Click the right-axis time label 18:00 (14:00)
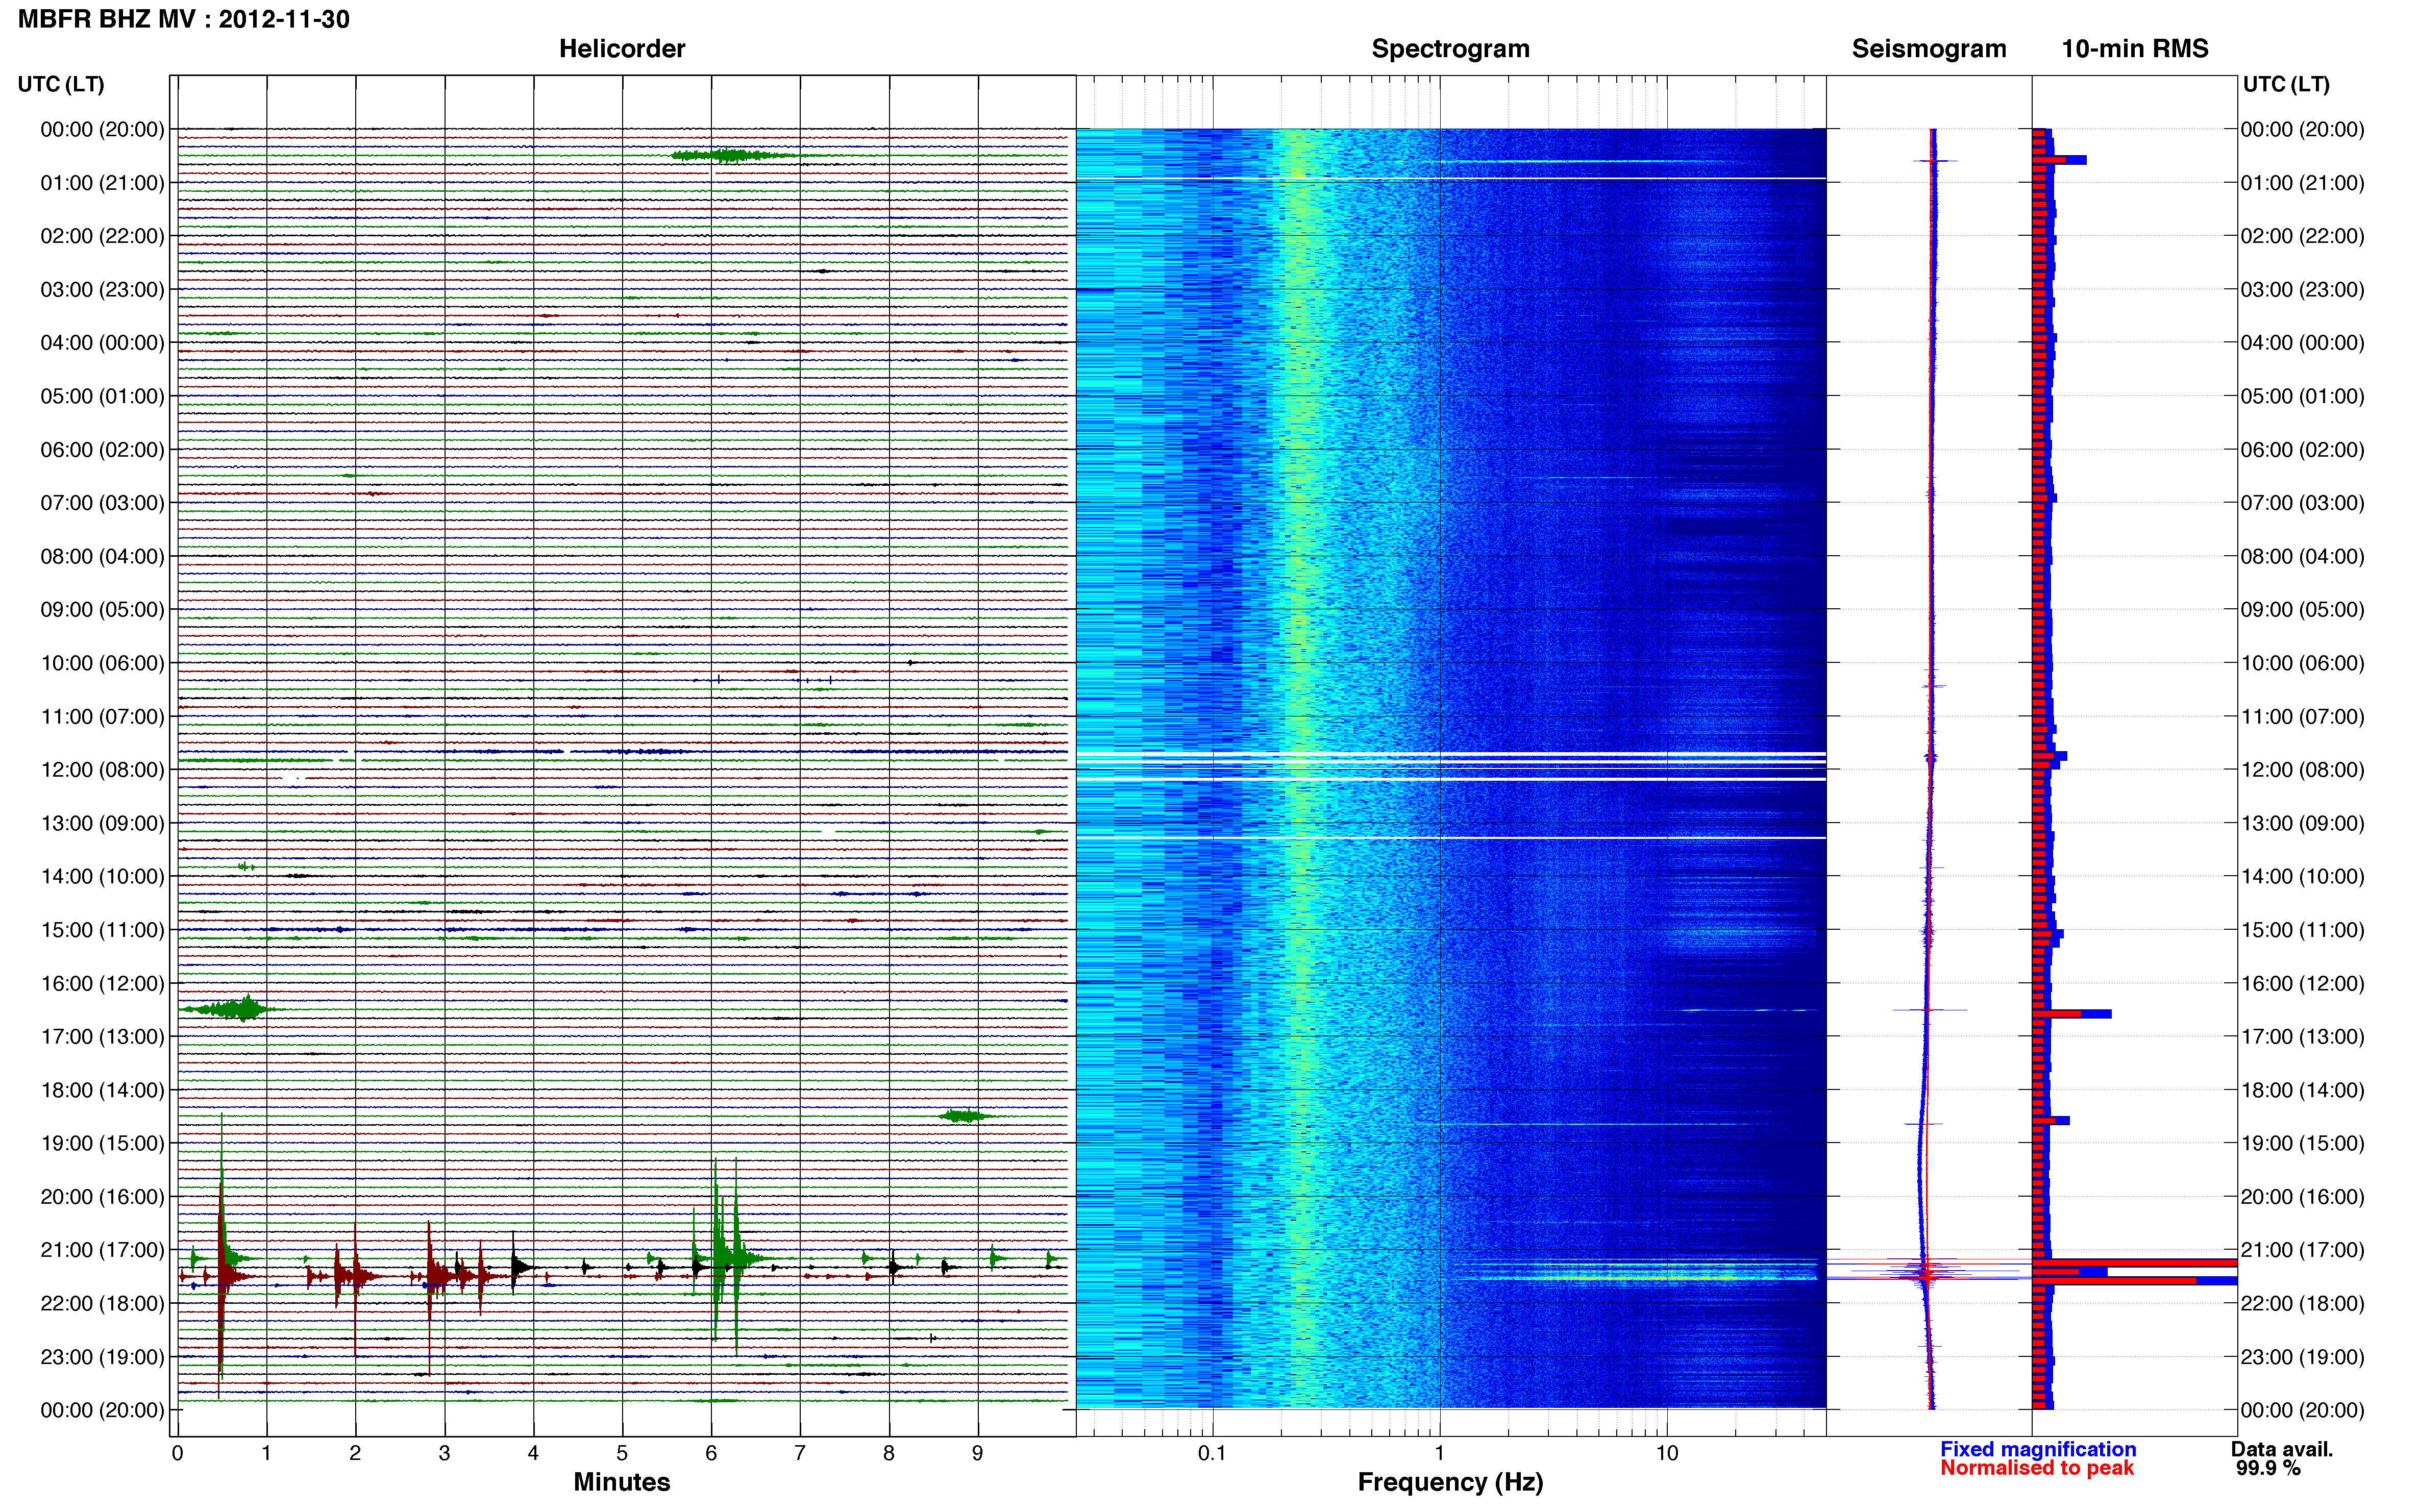The image size is (2419, 1512). click(2303, 1090)
